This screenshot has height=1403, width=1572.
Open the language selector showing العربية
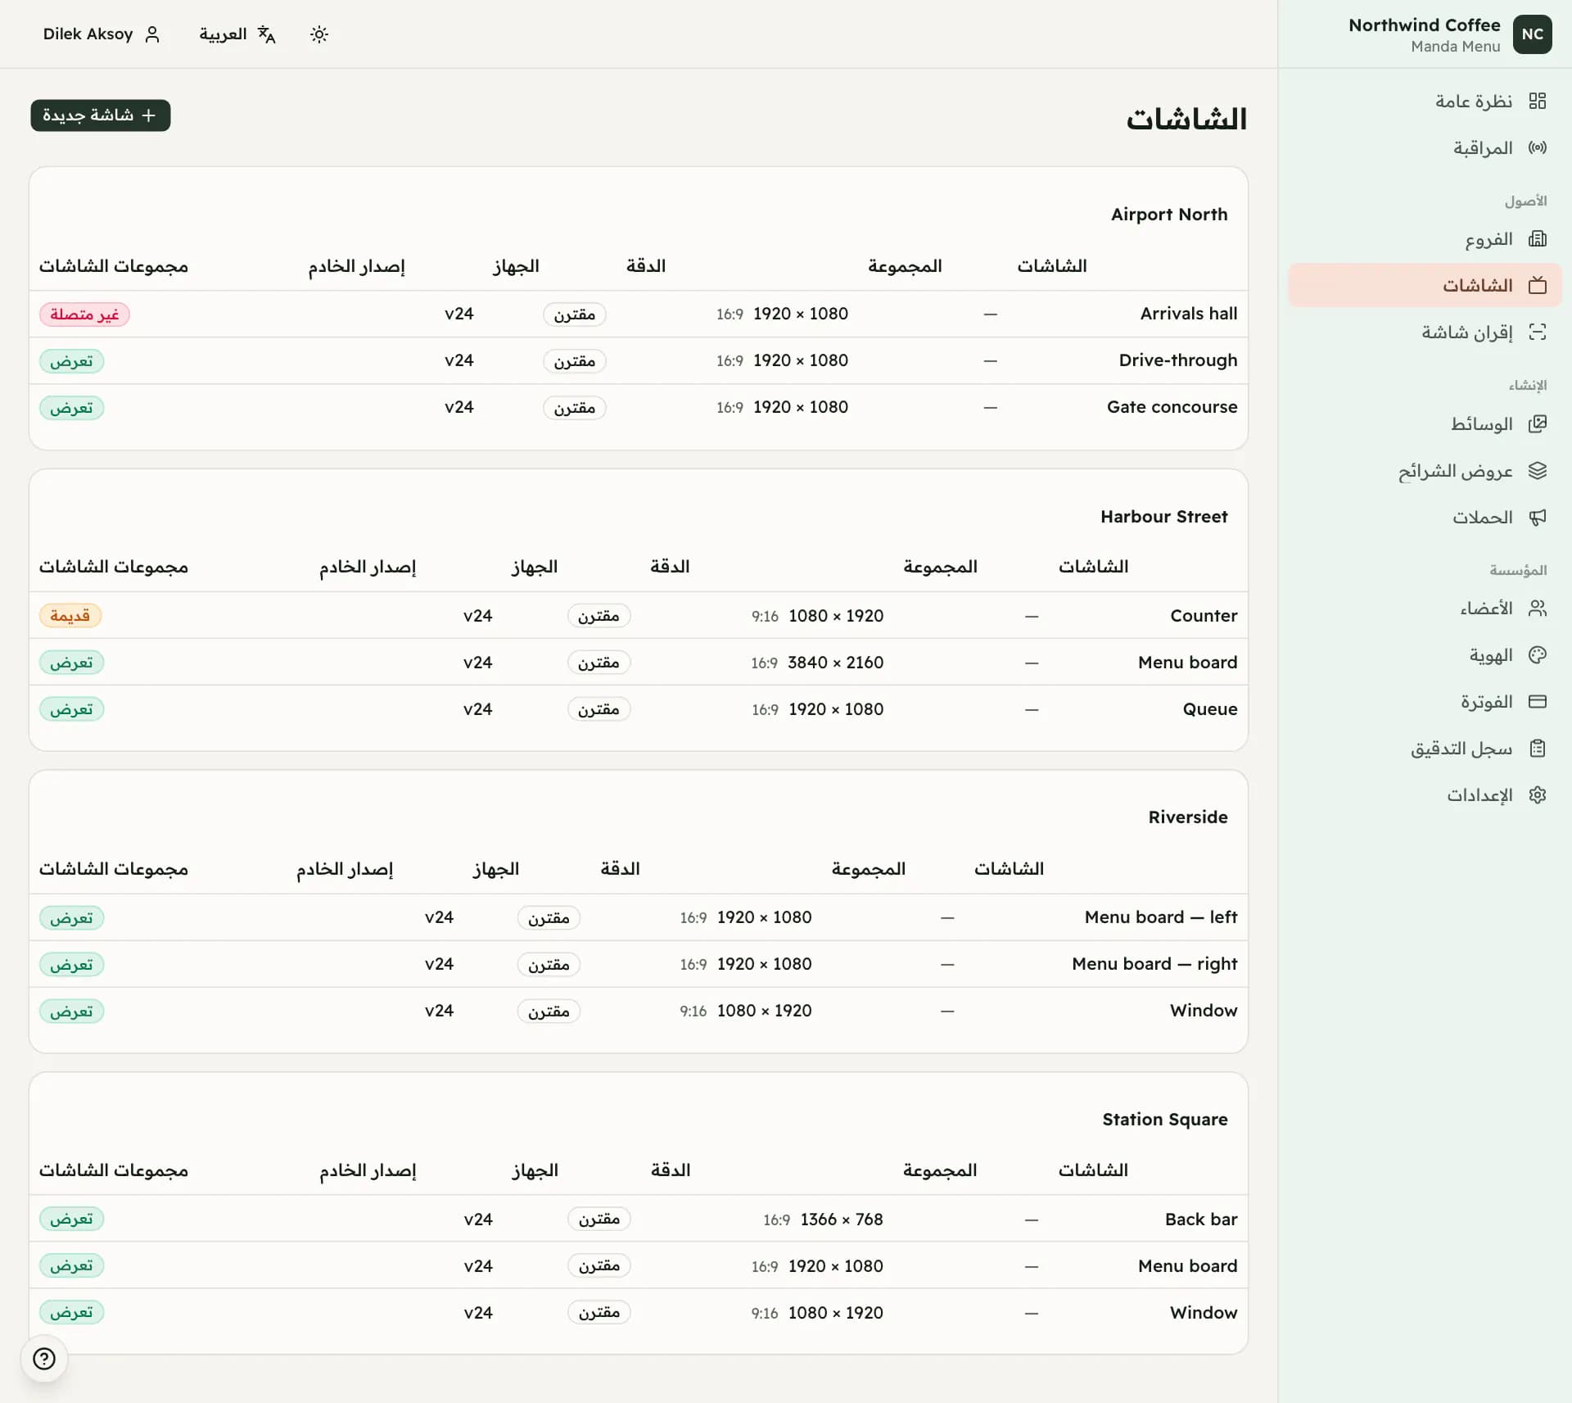[x=237, y=34]
